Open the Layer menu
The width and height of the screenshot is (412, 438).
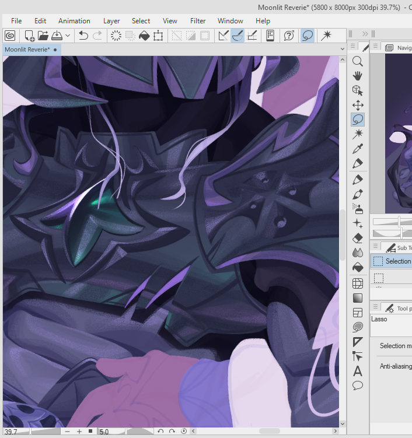[111, 21]
